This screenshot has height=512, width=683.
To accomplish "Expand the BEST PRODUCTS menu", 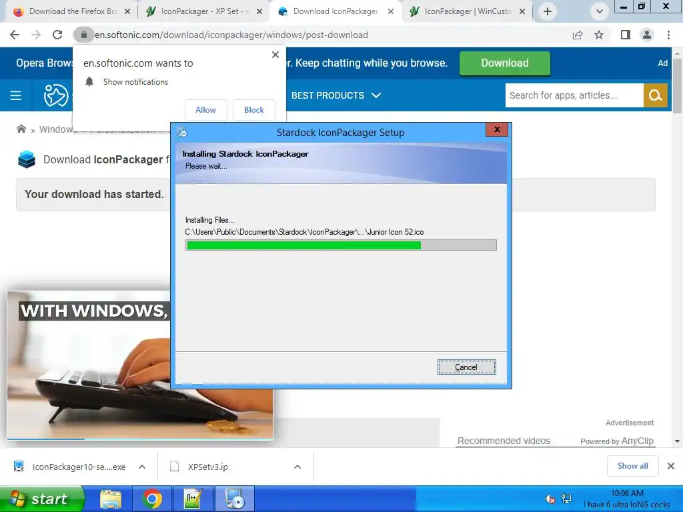I will (336, 95).
